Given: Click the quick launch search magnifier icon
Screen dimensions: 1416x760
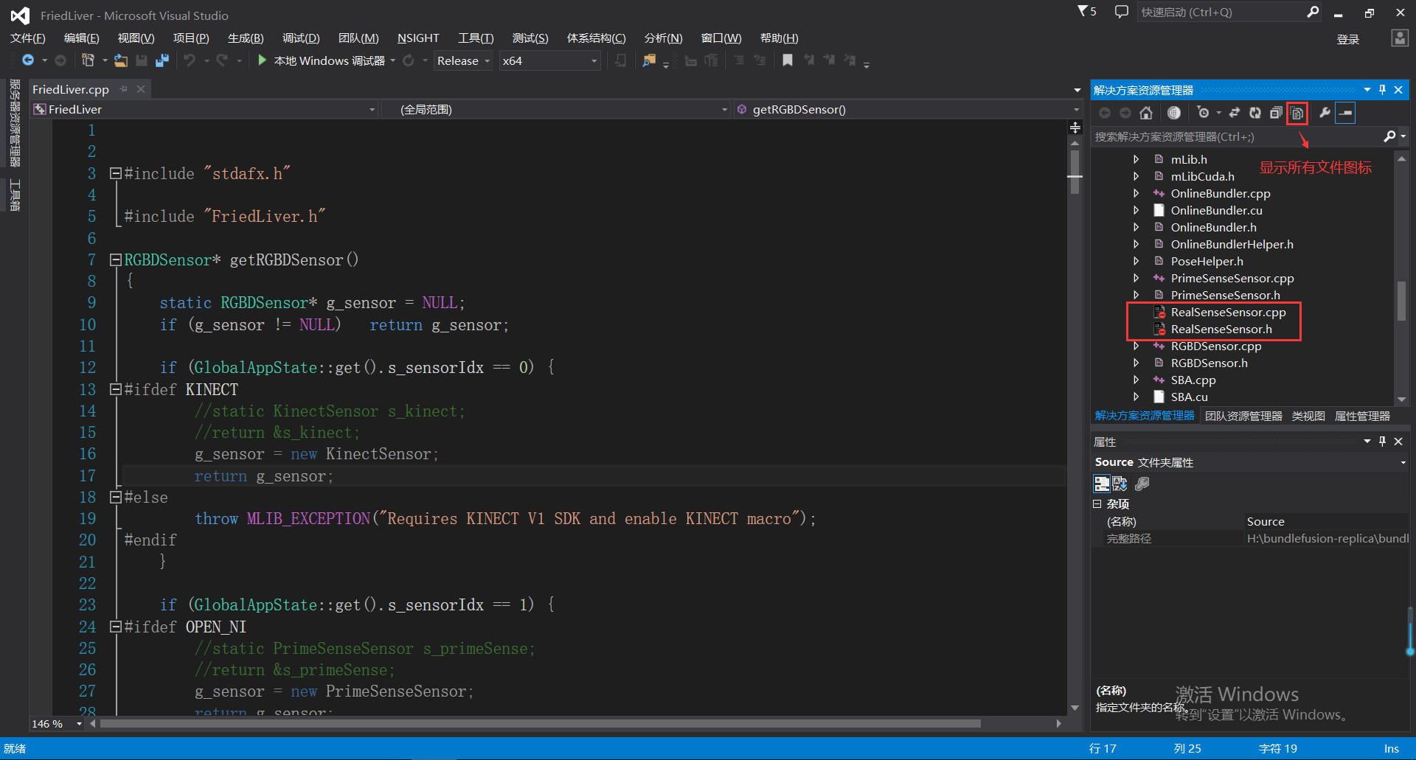Looking at the screenshot, I should pyautogui.click(x=1313, y=12).
